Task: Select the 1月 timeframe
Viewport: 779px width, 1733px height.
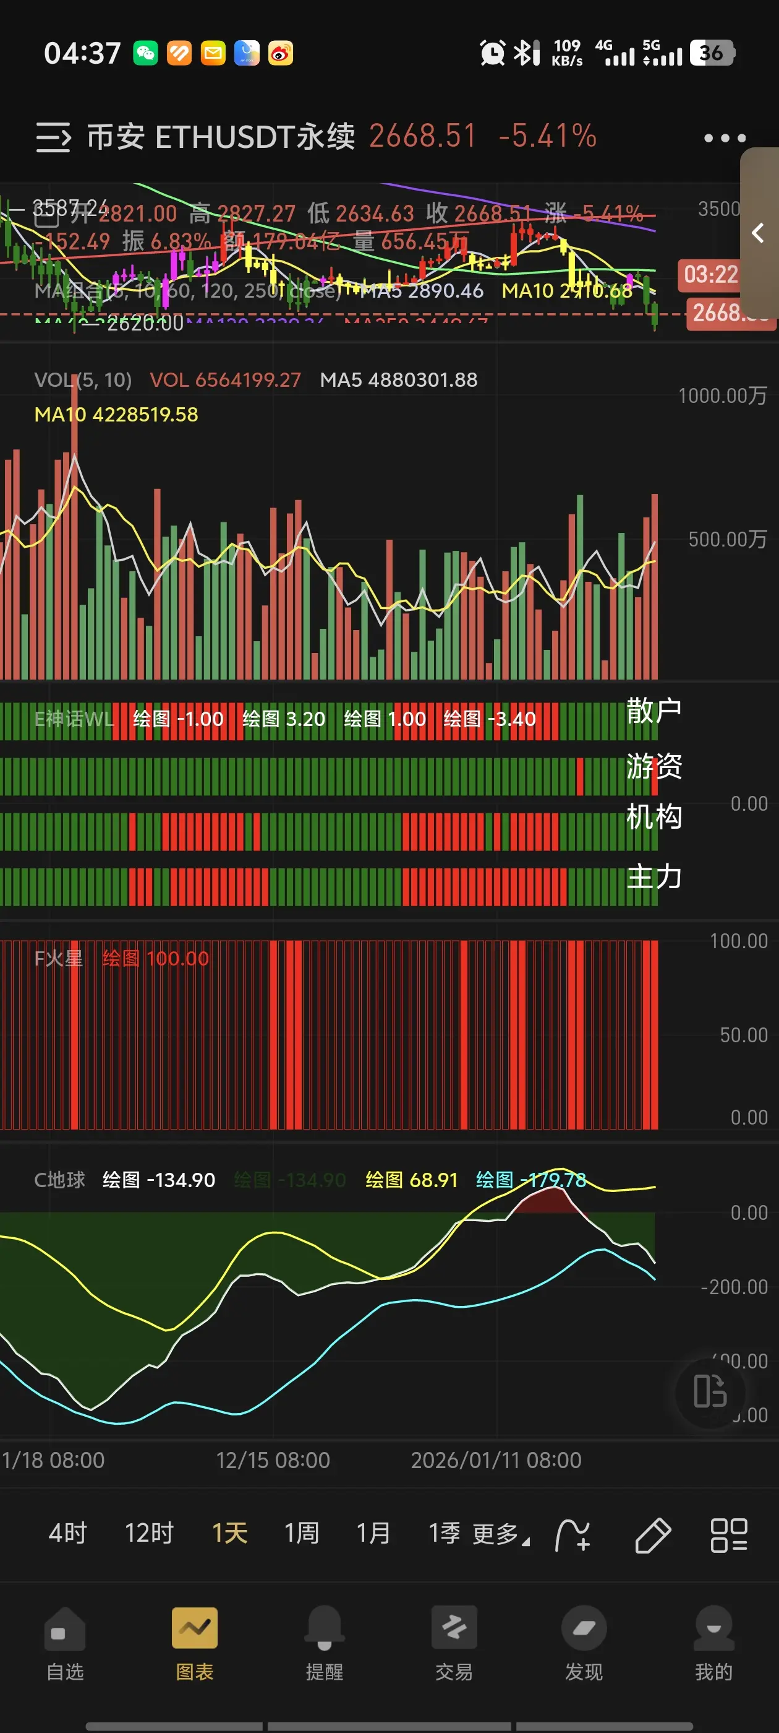Action: tap(373, 1533)
